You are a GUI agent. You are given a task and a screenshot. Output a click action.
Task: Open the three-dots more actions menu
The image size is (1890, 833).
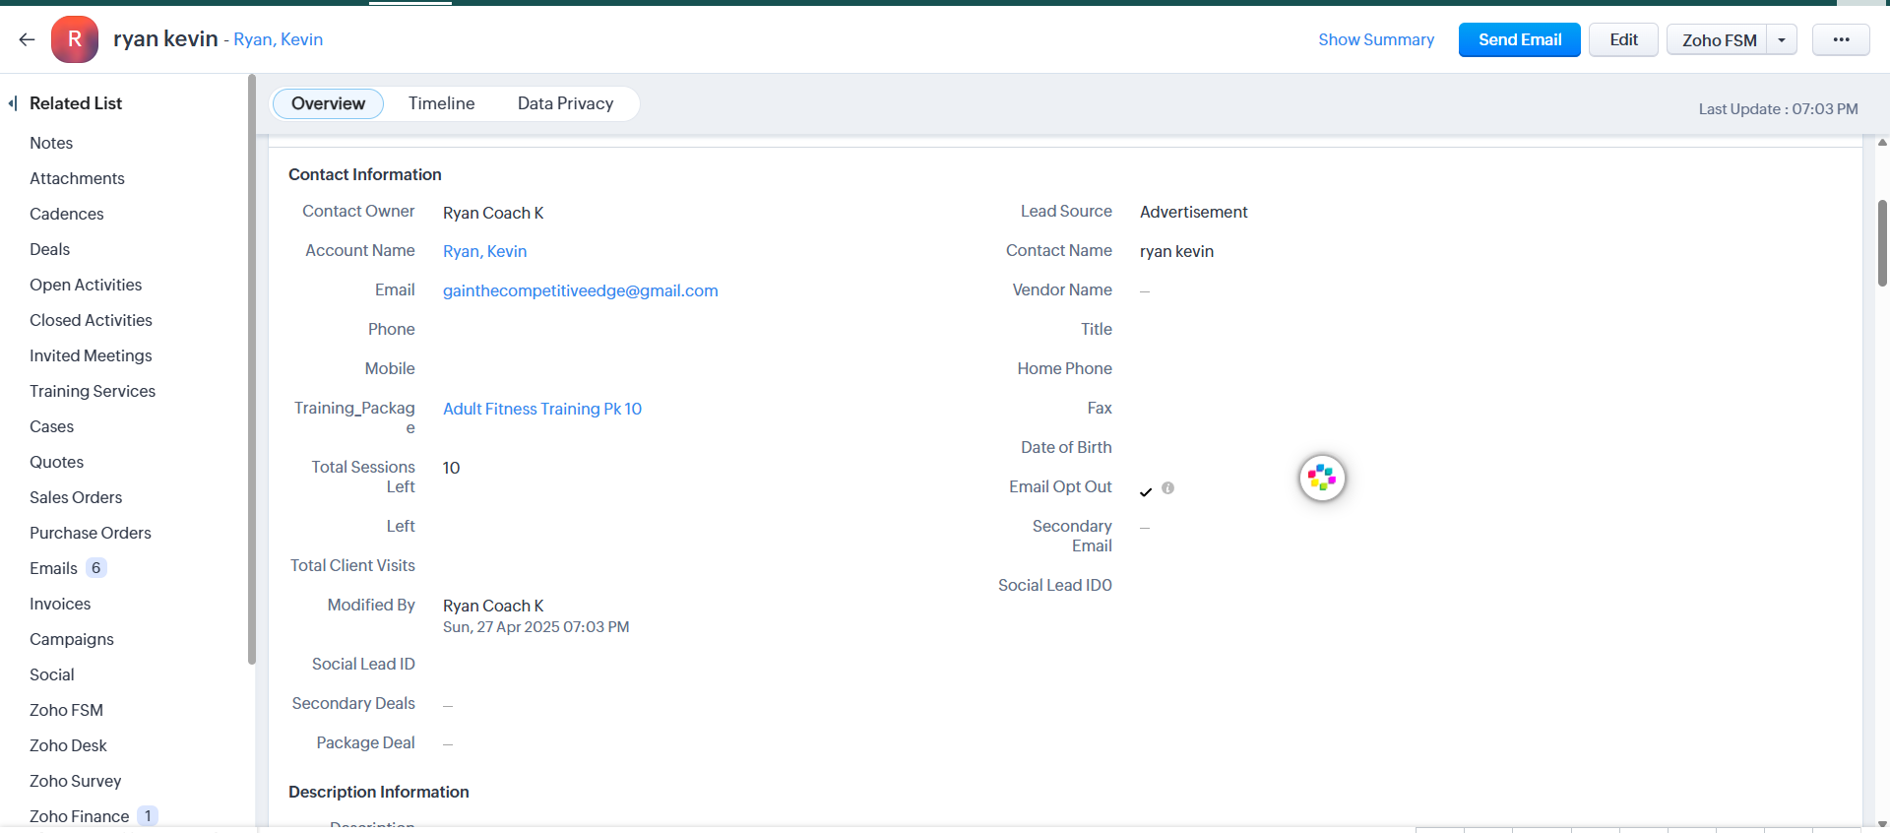click(1841, 39)
